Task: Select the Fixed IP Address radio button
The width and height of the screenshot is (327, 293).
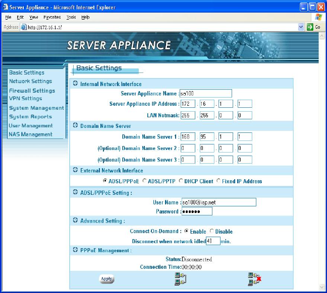Action: [x=219, y=181]
